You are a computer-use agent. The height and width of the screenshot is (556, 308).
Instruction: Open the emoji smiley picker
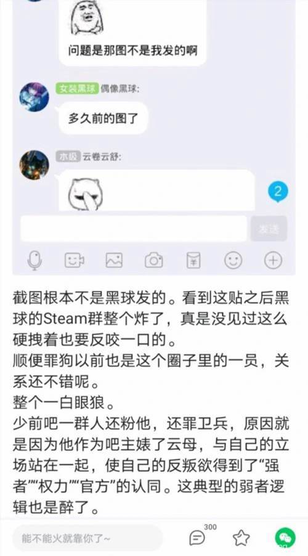click(x=233, y=261)
